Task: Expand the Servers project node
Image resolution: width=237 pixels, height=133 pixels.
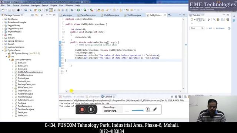Action: (x=3, y=38)
